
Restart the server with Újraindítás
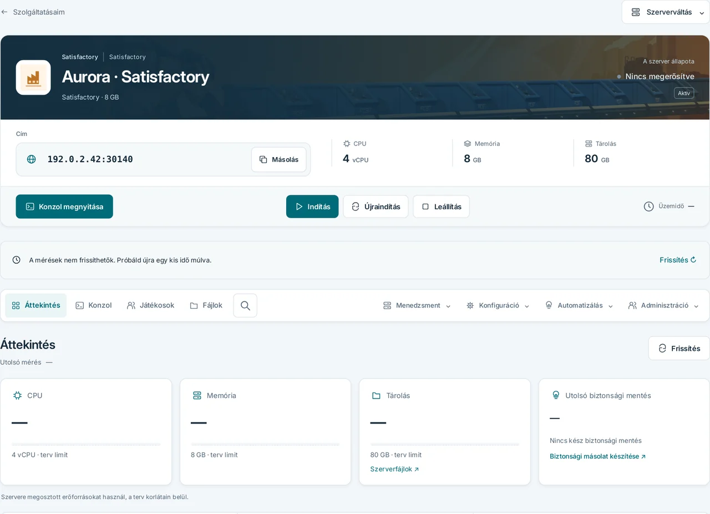(376, 206)
